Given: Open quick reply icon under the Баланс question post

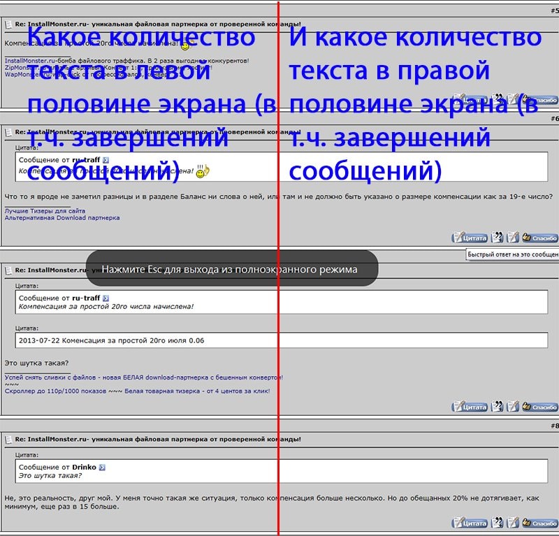Looking at the screenshot, I should pyautogui.click(x=513, y=238).
